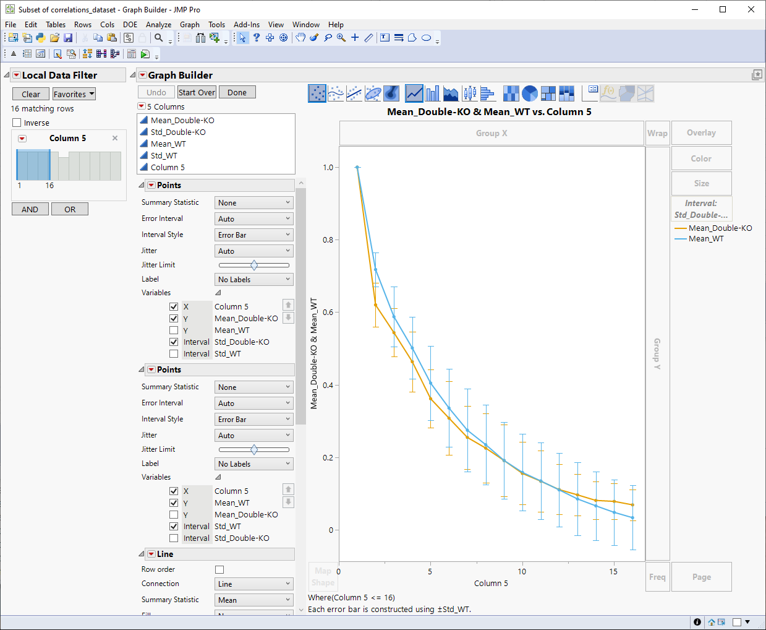Click the Smoother element icon
The width and height of the screenshot is (766, 630).
pos(336,93)
